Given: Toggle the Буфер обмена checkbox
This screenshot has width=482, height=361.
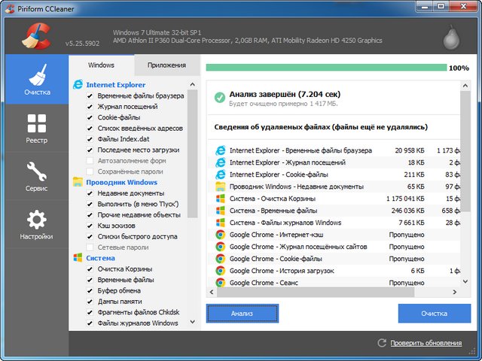Looking at the screenshot, I should pos(90,290).
